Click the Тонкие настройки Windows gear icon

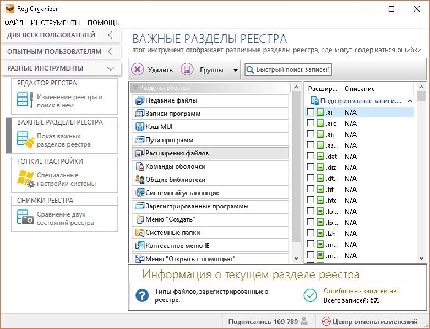25,179
